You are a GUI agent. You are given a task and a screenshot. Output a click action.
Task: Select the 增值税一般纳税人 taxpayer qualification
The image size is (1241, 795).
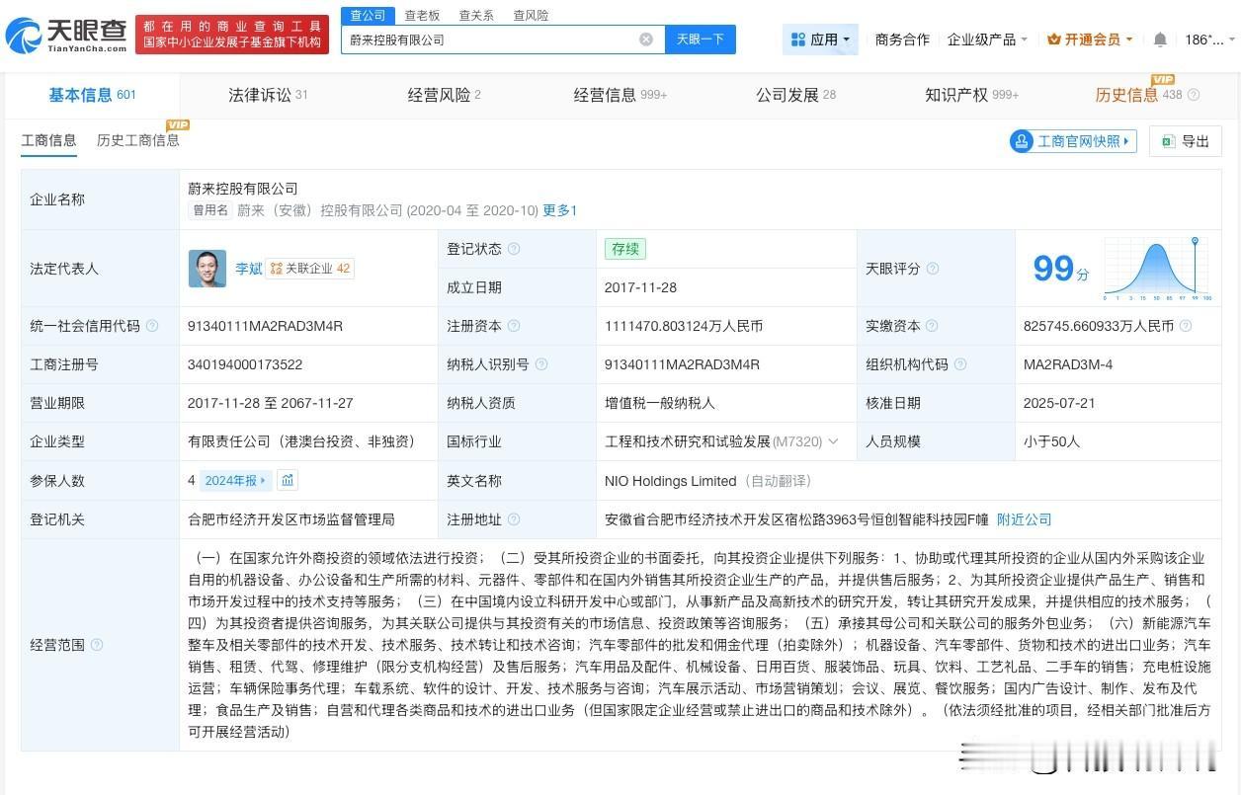(659, 403)
